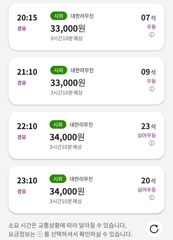Image resolution: width=173 pixels, height=240 pixels.
Task: Open 경유 stops for the 21:10 bus
Action: (22, 83)
